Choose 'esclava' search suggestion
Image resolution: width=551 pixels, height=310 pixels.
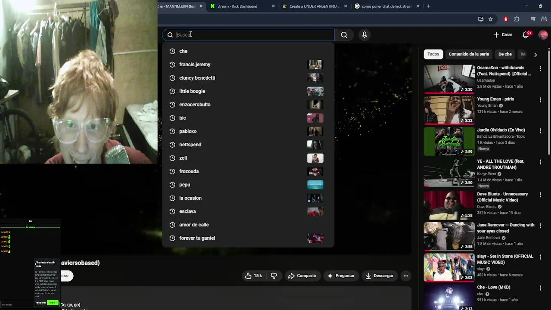click(x=248, y=211)
